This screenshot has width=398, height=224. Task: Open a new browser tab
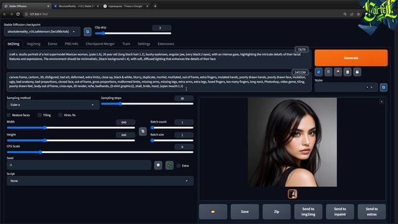155,6
